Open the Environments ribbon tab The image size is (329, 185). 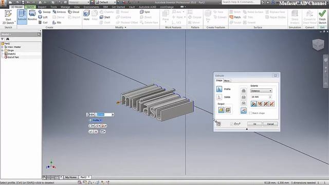pyautogui.click(x=91, y=7)
